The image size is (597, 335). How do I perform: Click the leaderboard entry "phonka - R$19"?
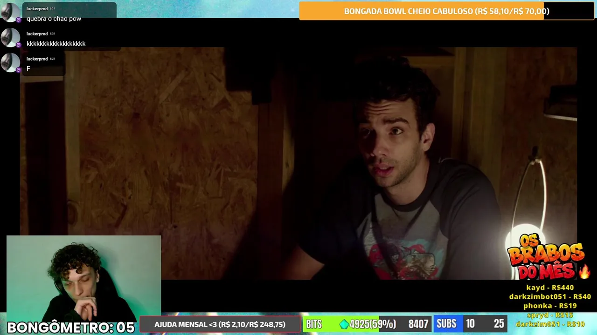[550, 306]
